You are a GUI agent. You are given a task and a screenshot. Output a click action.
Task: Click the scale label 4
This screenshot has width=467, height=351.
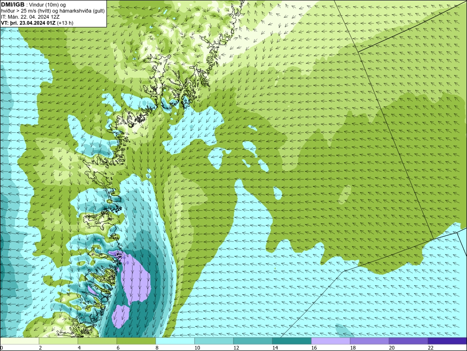pos(79,348)
